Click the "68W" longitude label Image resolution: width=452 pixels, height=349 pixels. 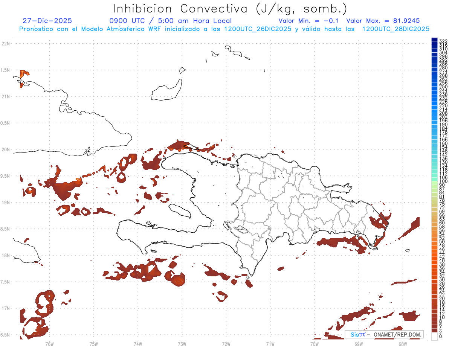coord(403,343)
